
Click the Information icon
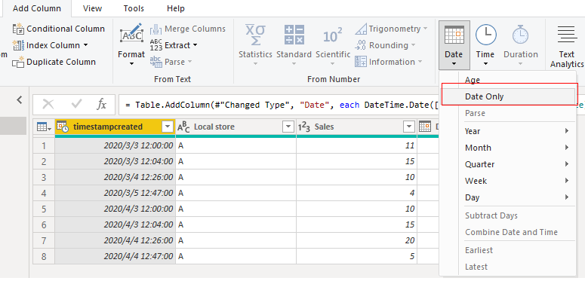(x=360, y=62)
